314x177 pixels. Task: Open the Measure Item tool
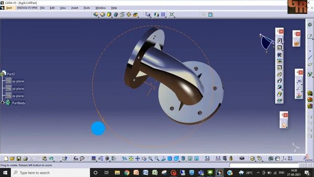pos(225,158)
